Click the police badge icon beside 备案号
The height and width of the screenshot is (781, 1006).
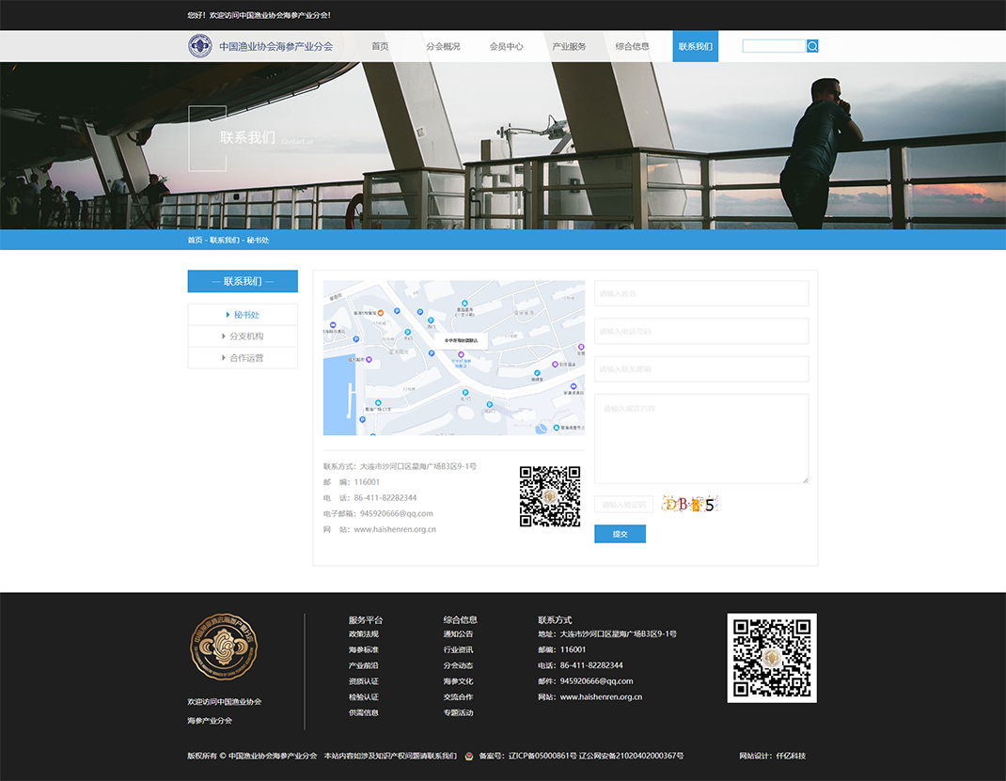[469, 756]
